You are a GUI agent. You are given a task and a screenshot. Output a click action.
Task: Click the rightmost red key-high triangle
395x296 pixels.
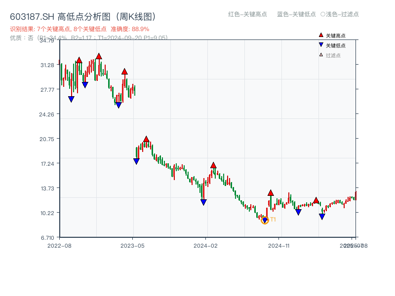click(316, 200)
